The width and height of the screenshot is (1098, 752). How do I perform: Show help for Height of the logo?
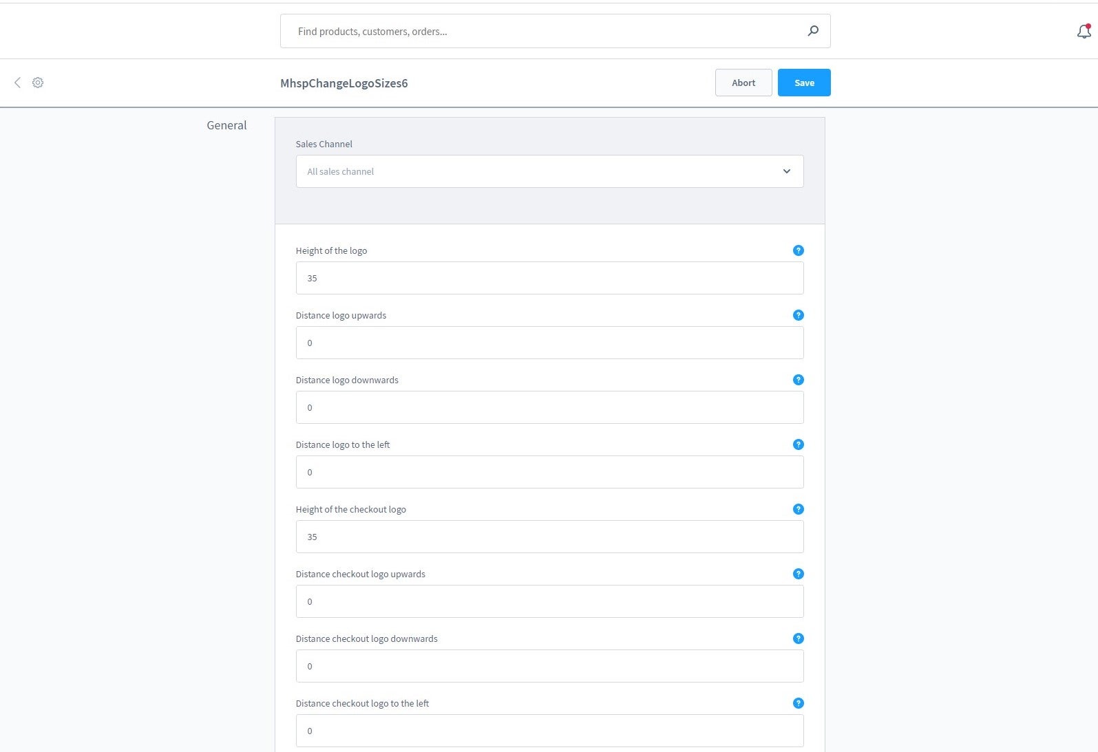[798, 250]
